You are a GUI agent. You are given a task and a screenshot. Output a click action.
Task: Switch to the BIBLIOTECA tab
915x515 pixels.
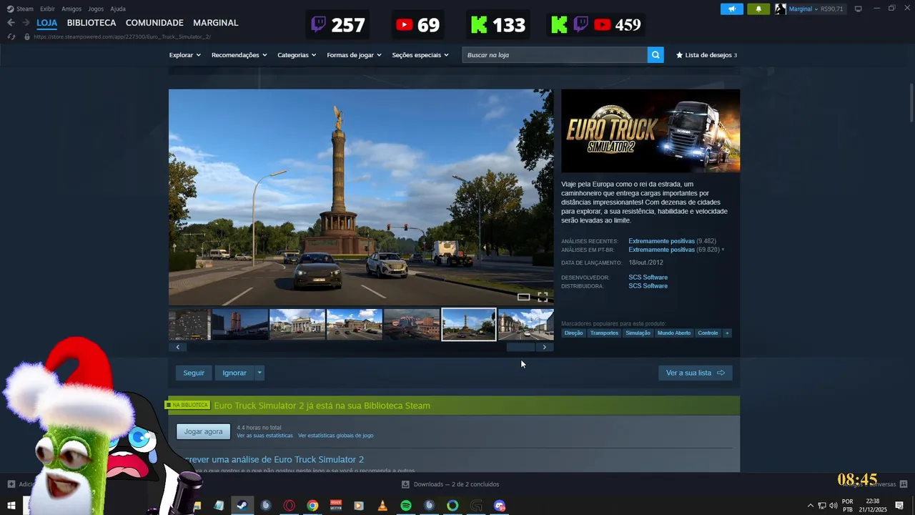(91, 23)
